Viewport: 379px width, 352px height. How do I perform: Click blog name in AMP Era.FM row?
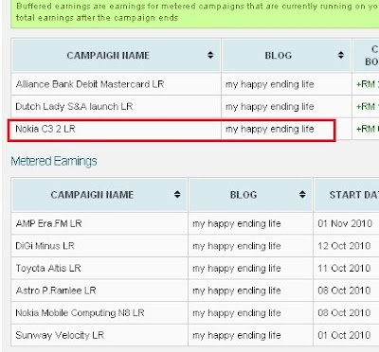click(x=237, y=224)
